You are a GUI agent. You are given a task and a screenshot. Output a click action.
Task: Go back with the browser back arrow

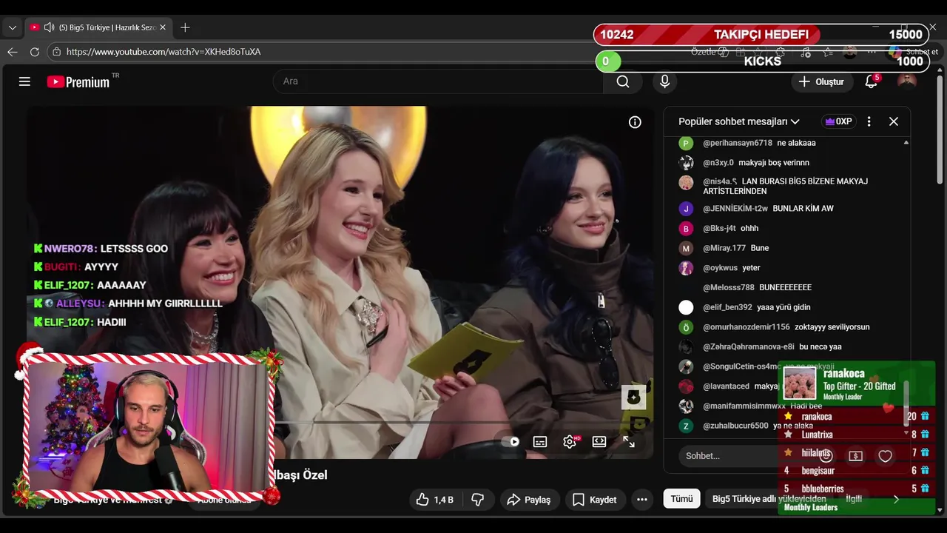coord(12,52)
